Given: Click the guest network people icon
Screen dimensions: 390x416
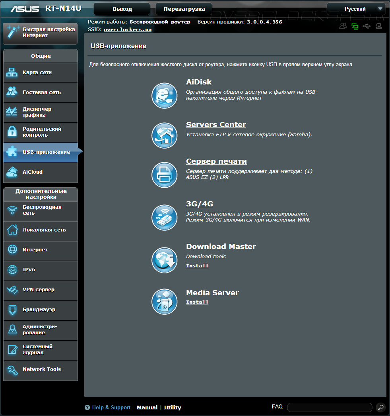Looking at the screenshot, I should (12, 92).
